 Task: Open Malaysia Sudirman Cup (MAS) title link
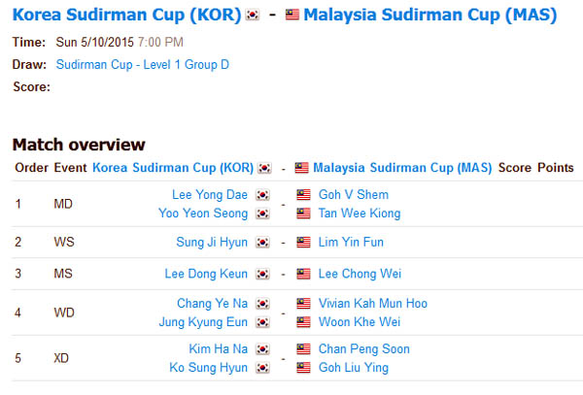tap(430, 15)
